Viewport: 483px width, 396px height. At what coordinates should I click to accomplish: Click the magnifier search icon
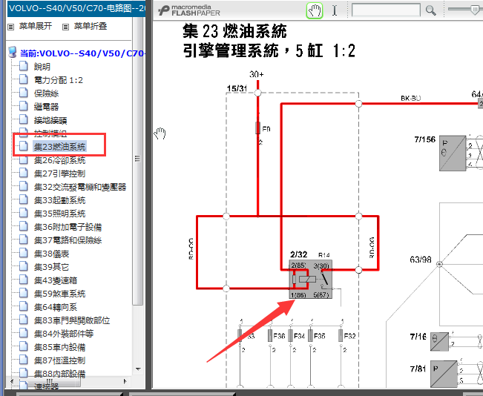click(x=430, y=10)
